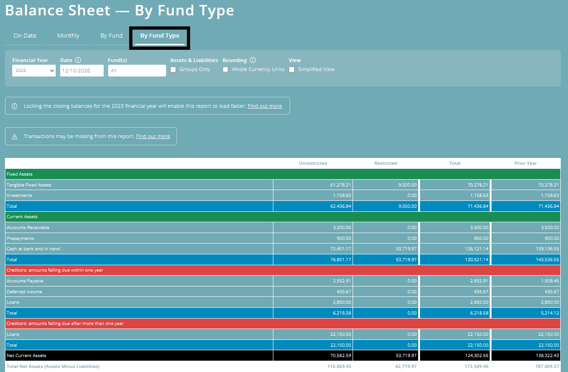This screenshot has width=568, height=372.
Task: Click Creditors due after more than one year header
Action: coord(283,324)
